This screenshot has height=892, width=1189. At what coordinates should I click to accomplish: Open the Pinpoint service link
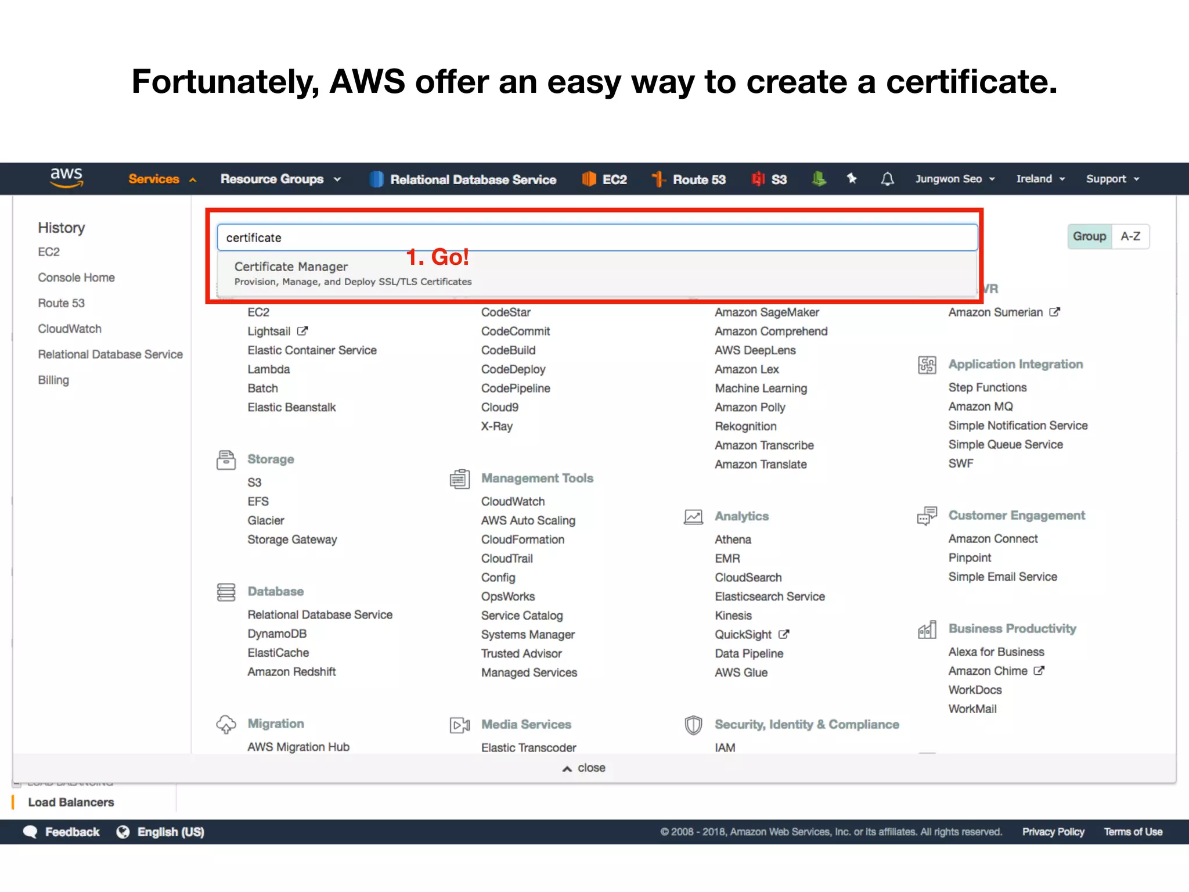pos(970,557)
